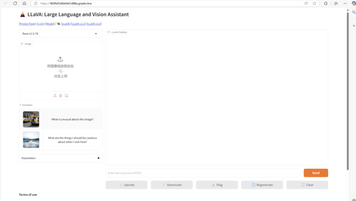Open the Model link
The width and height of the screenshot is (356, 201).
(x=50, y=24)
